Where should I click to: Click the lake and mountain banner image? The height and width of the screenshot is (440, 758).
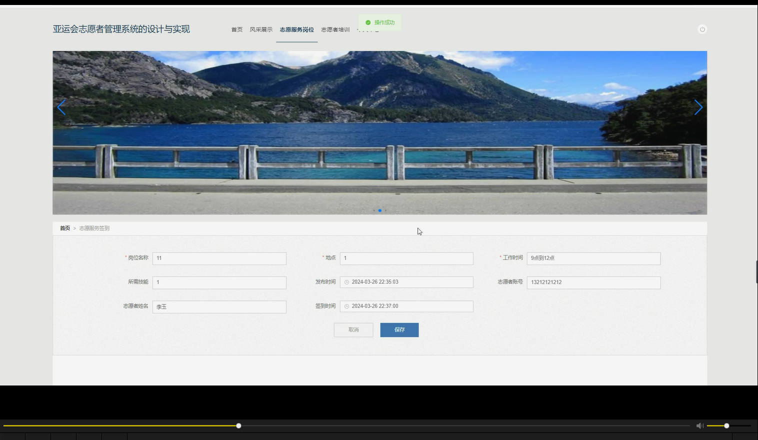[380, 133]
